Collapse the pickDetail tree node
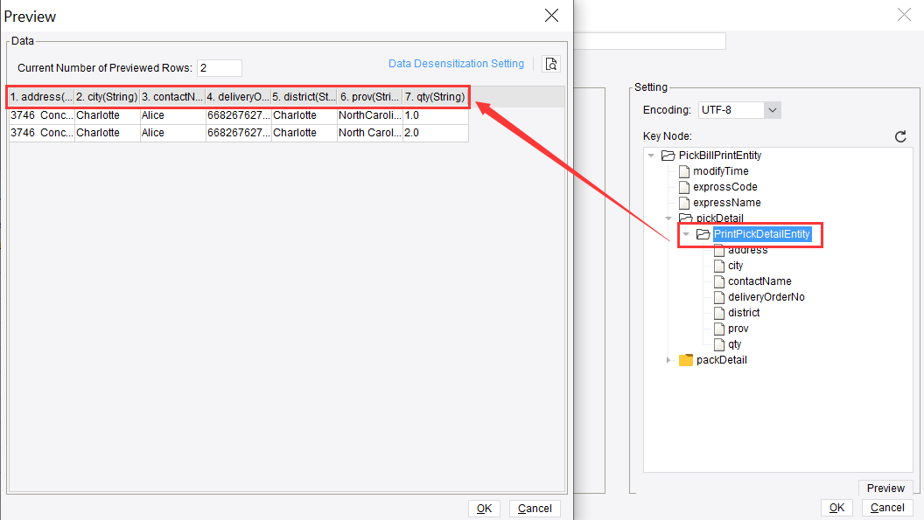The width and height of the screenshot is (924, 520). tap(668, 218)
